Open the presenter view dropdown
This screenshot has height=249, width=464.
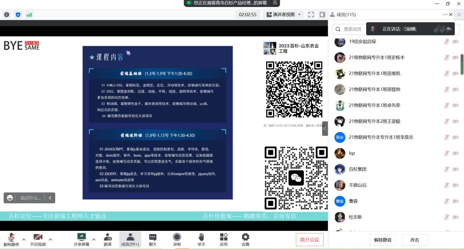[x=284, y=15]
